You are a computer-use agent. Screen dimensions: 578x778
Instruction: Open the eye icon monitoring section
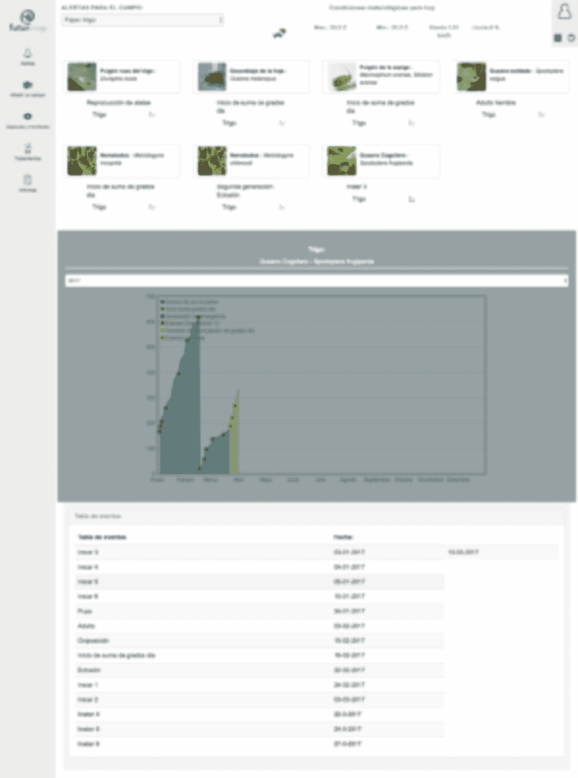(x=27, y=118)
